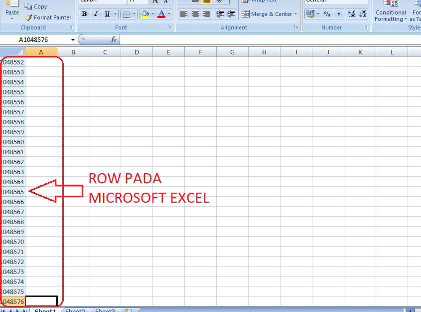
Task: Toggle Bold formatting
Action: pyautogui.click(x=84, y=14)
